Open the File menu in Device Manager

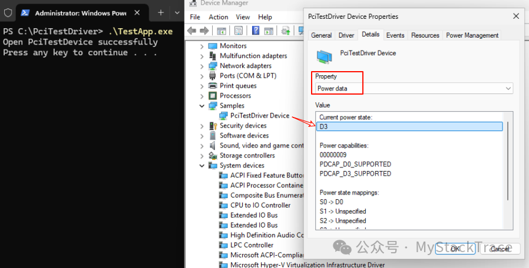pos(194,17)
